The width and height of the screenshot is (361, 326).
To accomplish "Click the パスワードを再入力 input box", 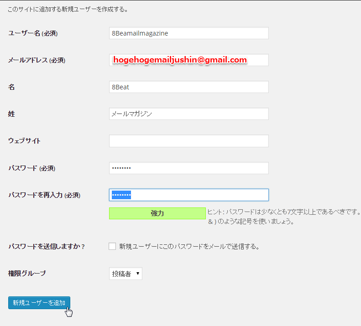I will click(188, 195).
